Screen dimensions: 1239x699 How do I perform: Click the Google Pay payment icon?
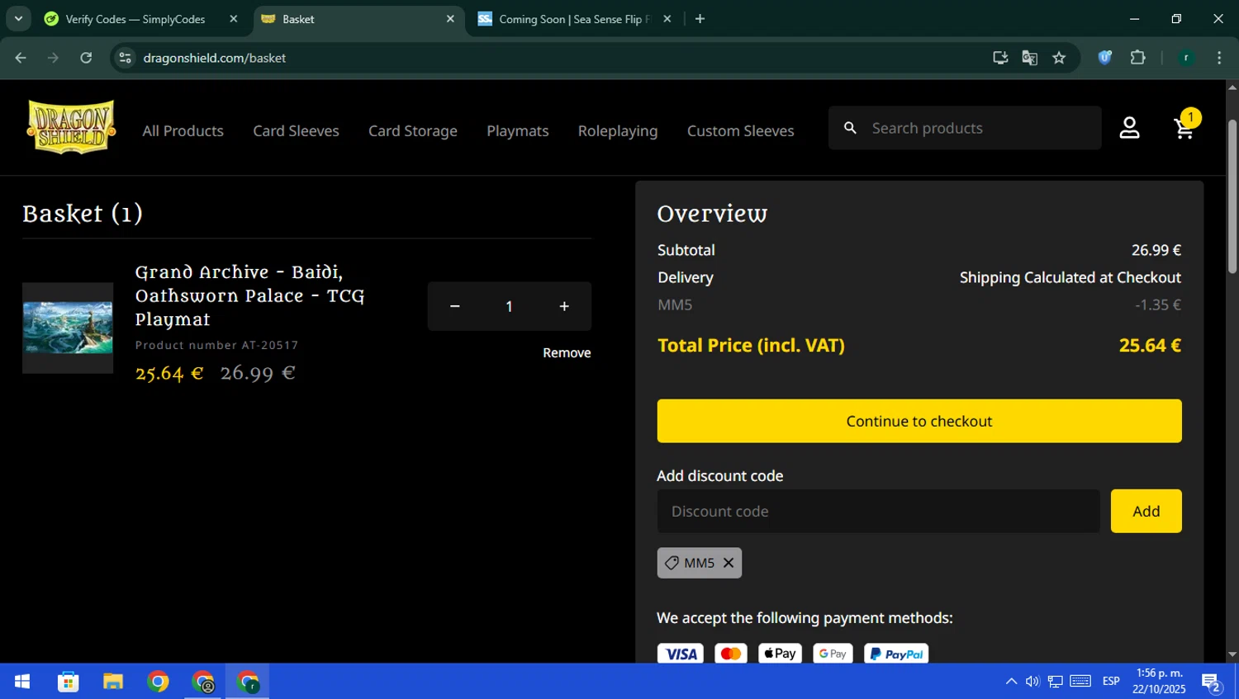coord(833,654)
